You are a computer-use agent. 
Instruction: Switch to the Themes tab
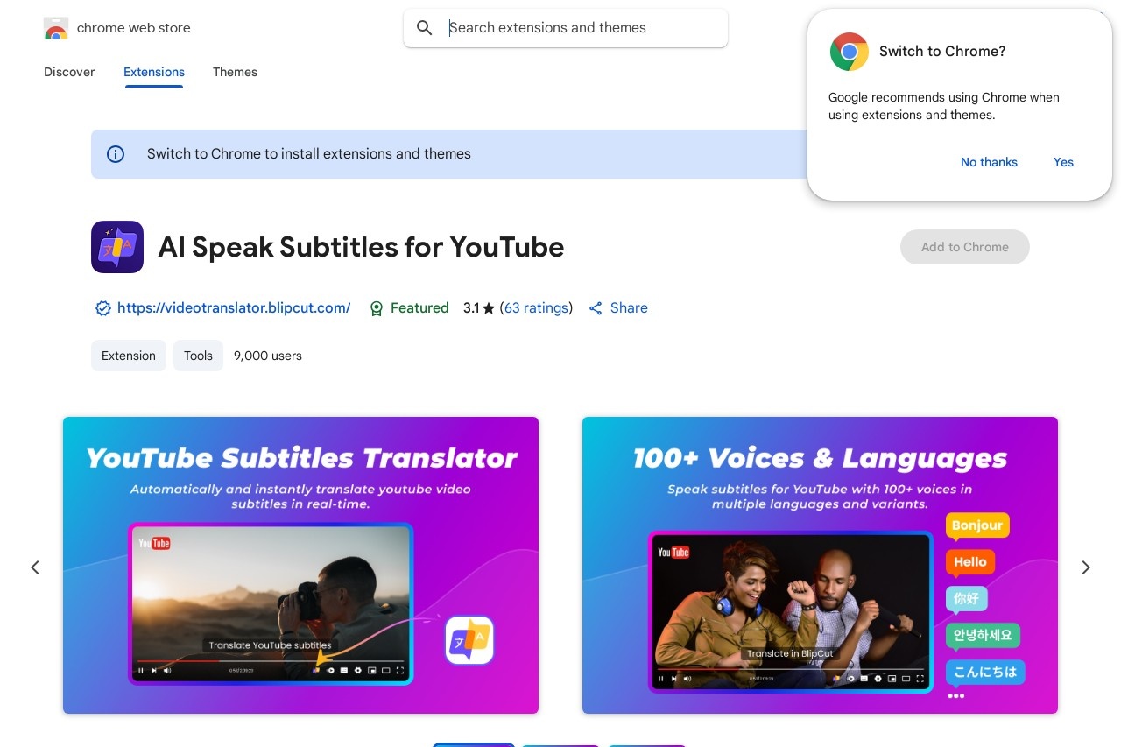point(235,72)
